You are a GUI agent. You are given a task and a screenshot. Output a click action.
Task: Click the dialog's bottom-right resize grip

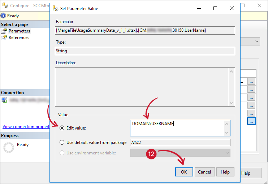pyautogui.click(x=238, y=180)
